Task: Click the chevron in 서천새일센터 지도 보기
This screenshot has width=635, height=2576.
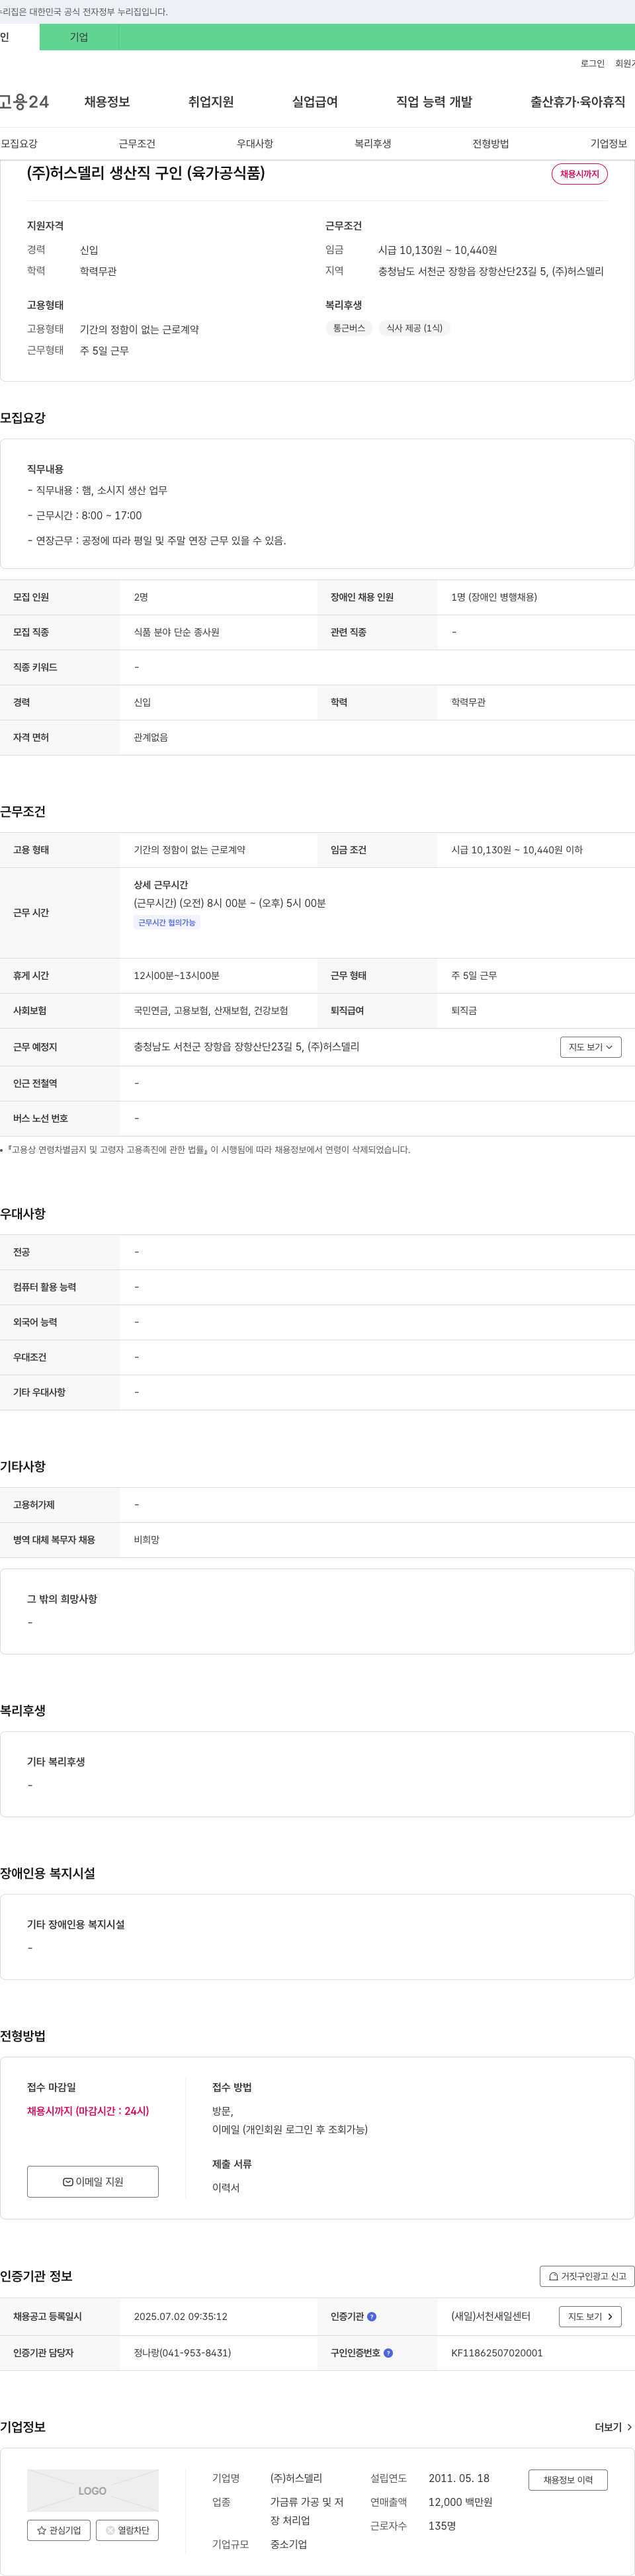Action: tap(610, 2317)
